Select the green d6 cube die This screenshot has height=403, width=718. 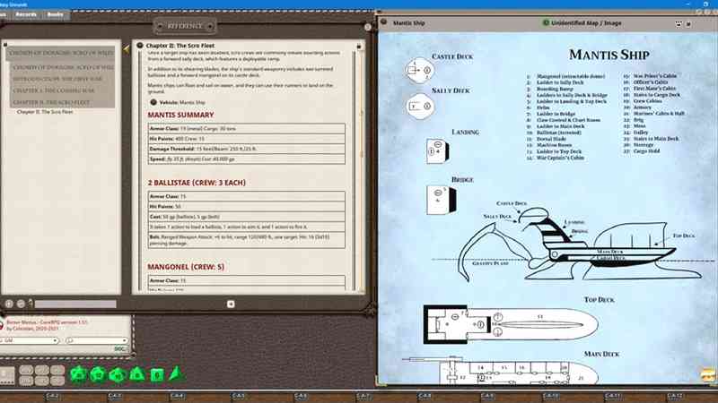click(157, 374)
